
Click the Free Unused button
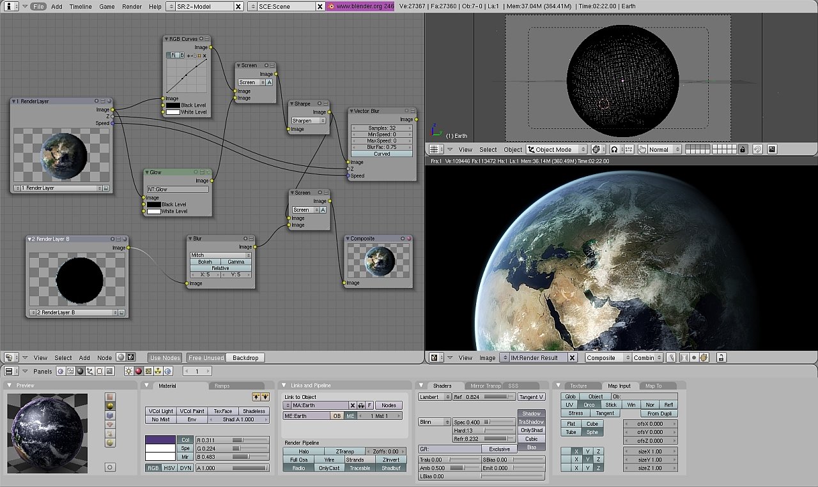(x=206, y=358)
